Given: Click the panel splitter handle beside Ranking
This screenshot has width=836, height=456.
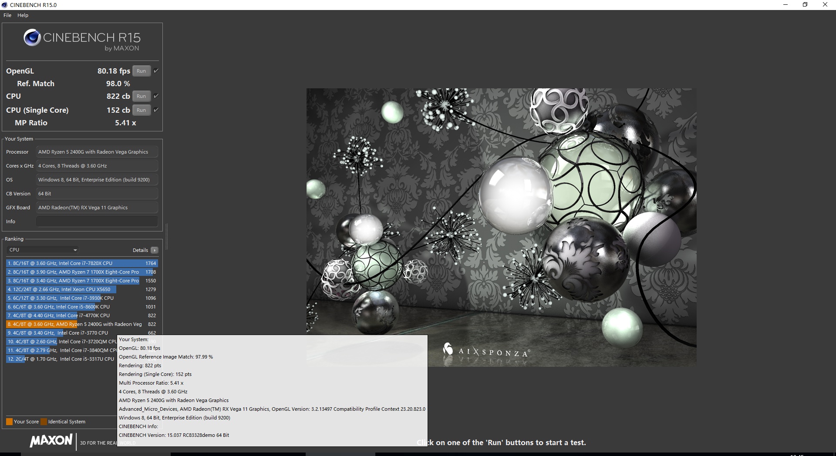Looking at the screenshot, I should pos(166,237).
